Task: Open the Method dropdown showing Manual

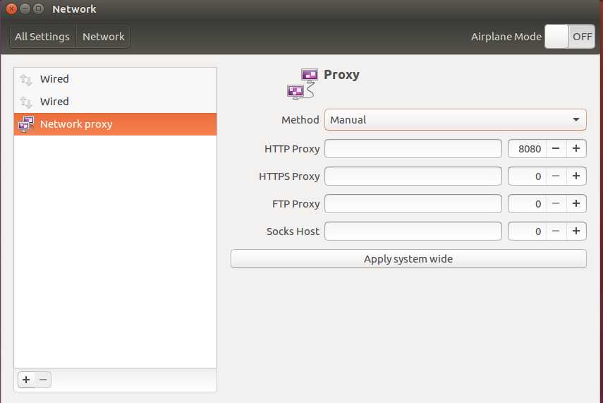Action: [456, 120]
